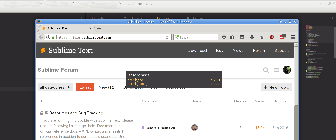Select the New (12) topics tab
336x140 pixels.
(x=107, y=87)
